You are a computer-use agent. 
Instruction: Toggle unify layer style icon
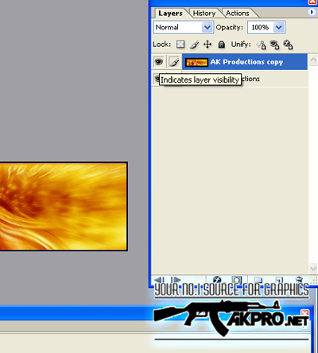pos(288,45)
